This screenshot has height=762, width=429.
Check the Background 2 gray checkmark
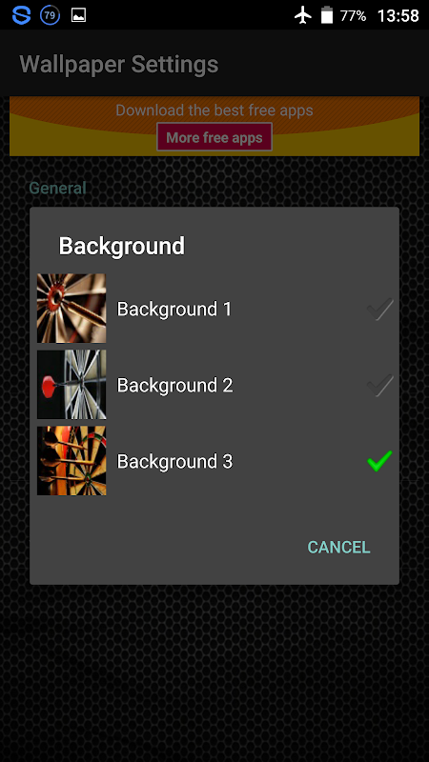[x=379, y=385]
